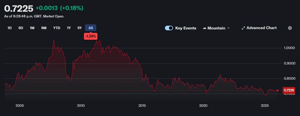Image resolution: width=300 pixels, height=116 pixels.
Task: Select the All time range
Action: coord(91,28)
